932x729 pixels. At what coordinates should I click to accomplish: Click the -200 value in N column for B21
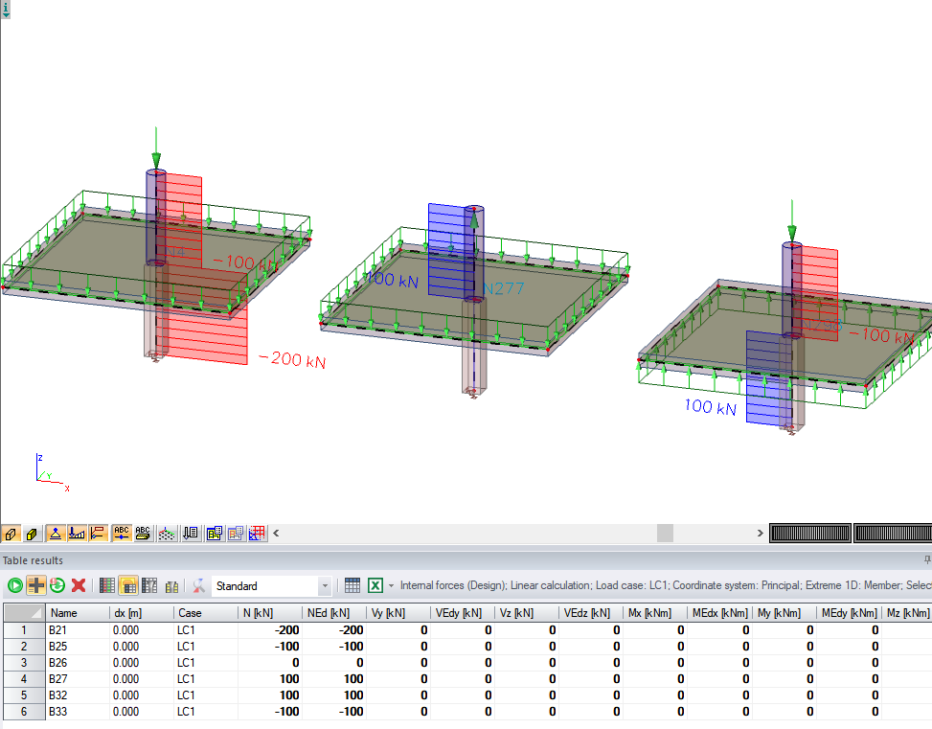point(270,630)
